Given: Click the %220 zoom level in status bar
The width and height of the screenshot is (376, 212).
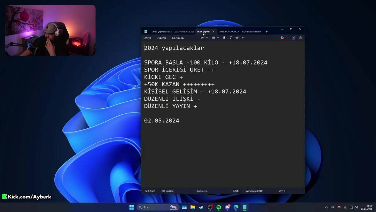Looking at the screenshot, I should click(236, 191).
